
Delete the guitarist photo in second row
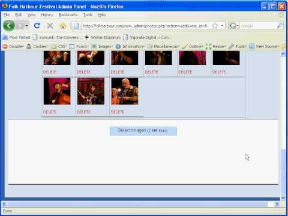coord(84,112)
